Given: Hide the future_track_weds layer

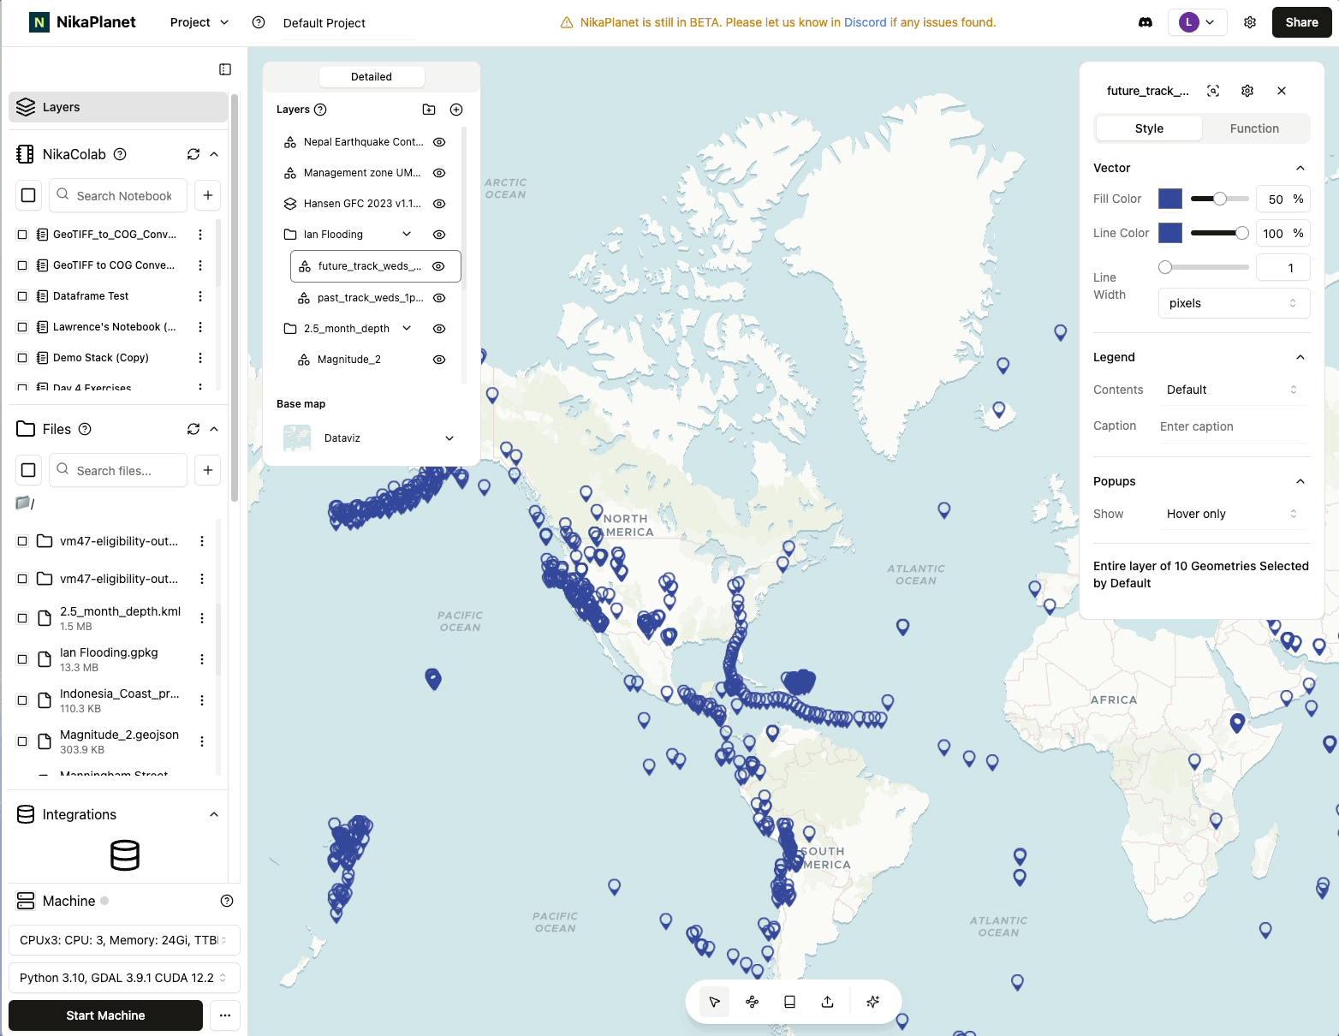Looking at the screenshot, I should (438, 266).
